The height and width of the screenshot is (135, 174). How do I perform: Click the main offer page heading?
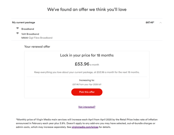tap(87, 10)
